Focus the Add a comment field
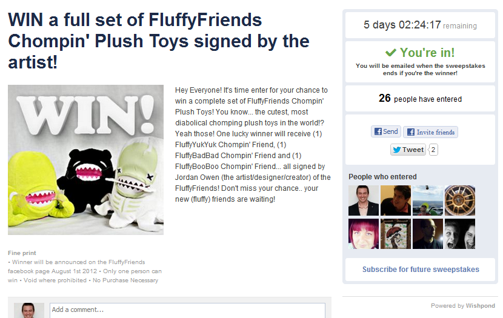This screenshot has height=318, width=503. (187, 310)
